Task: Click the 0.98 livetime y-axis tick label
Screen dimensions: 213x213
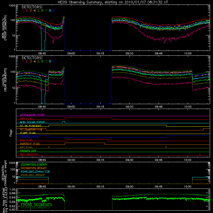Action: [x=13, y=193]
